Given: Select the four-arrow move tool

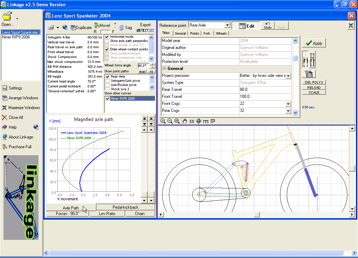Looking at the screenshot, I should pos(199,121).
